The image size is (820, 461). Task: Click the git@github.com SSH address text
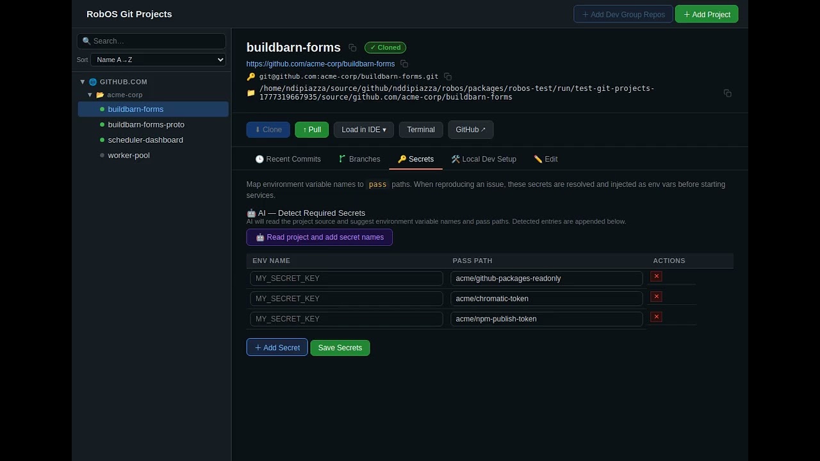click(349, 77)
